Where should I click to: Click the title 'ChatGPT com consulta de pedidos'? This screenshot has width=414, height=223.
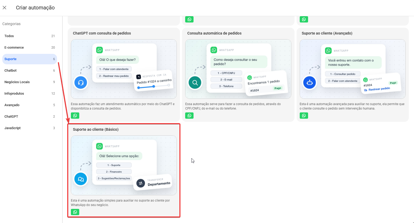(x=102, y=33)
